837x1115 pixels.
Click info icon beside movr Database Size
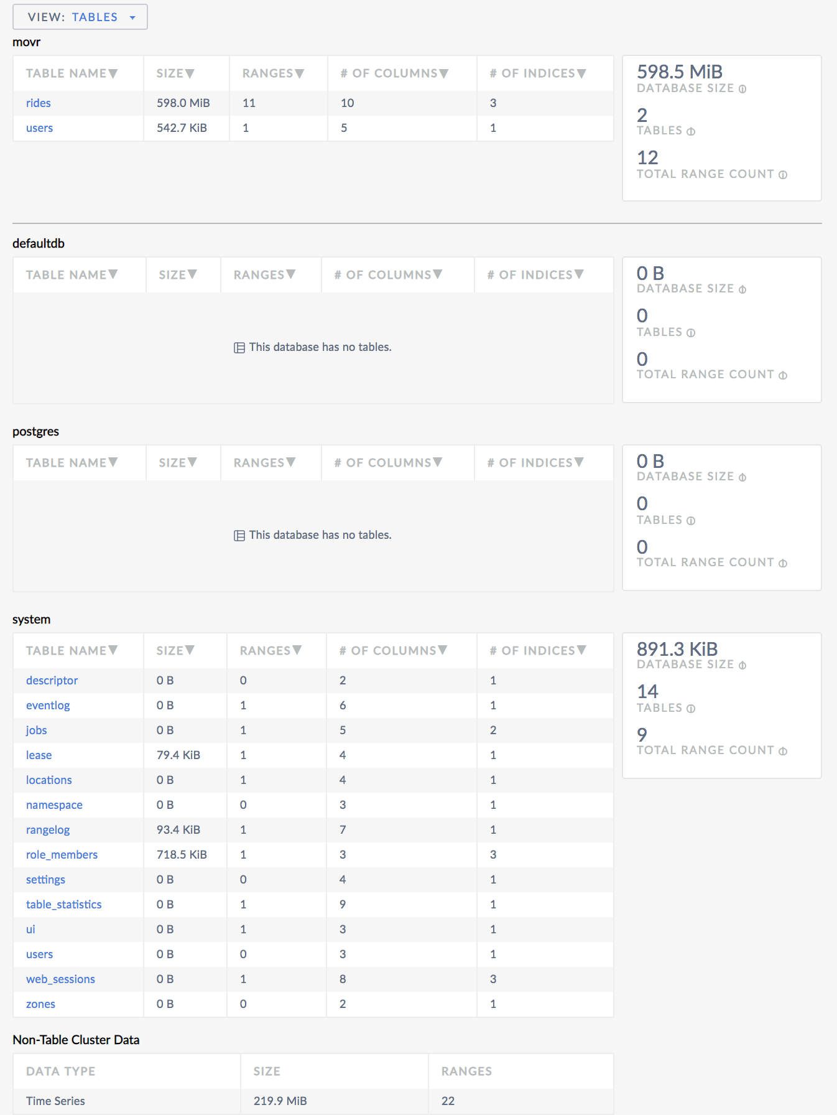(x=742, y=89)
